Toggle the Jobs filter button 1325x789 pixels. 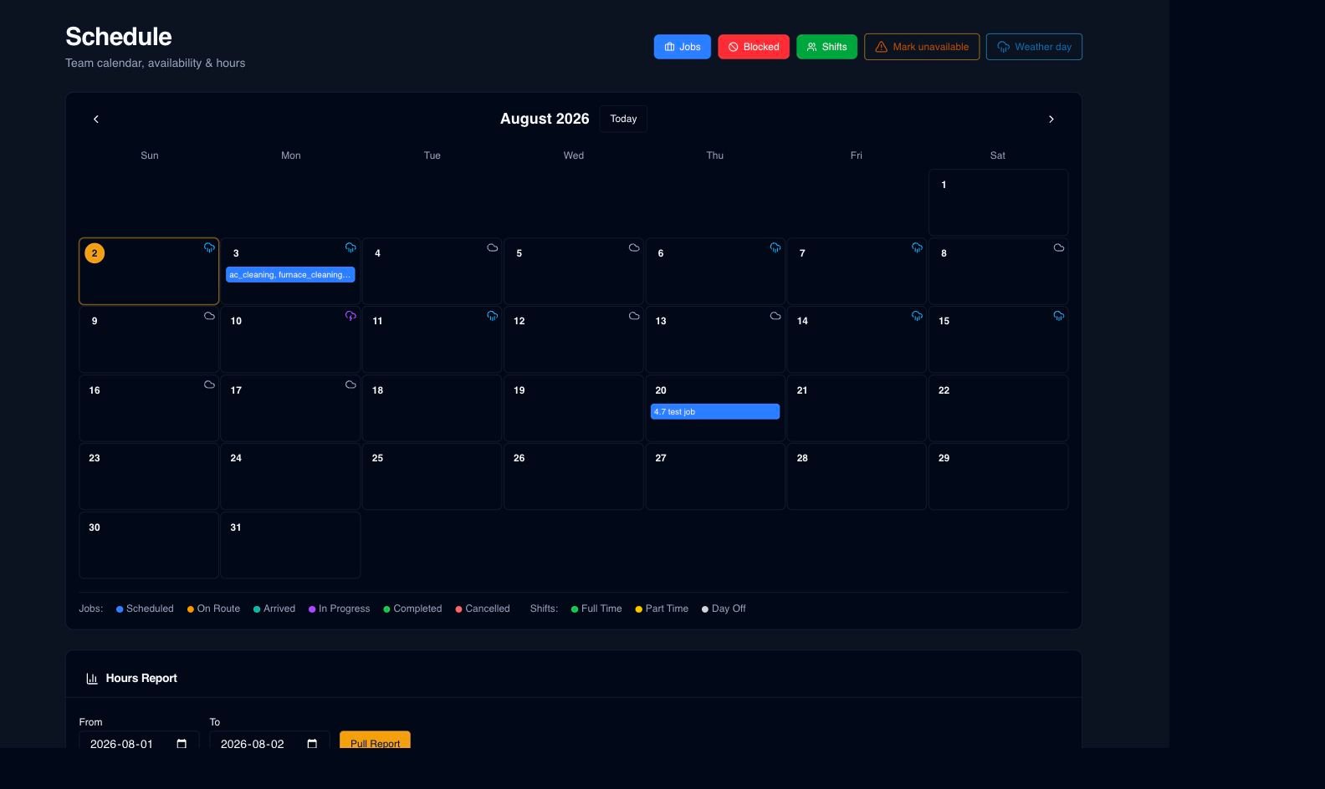pyautogui.click(x=682, y=47)
